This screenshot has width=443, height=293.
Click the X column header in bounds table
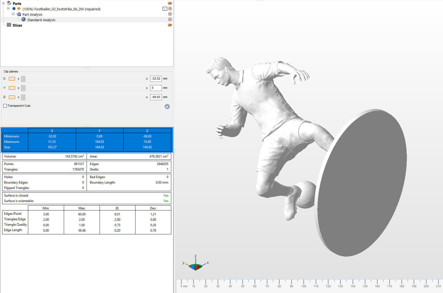click(52, 131)
